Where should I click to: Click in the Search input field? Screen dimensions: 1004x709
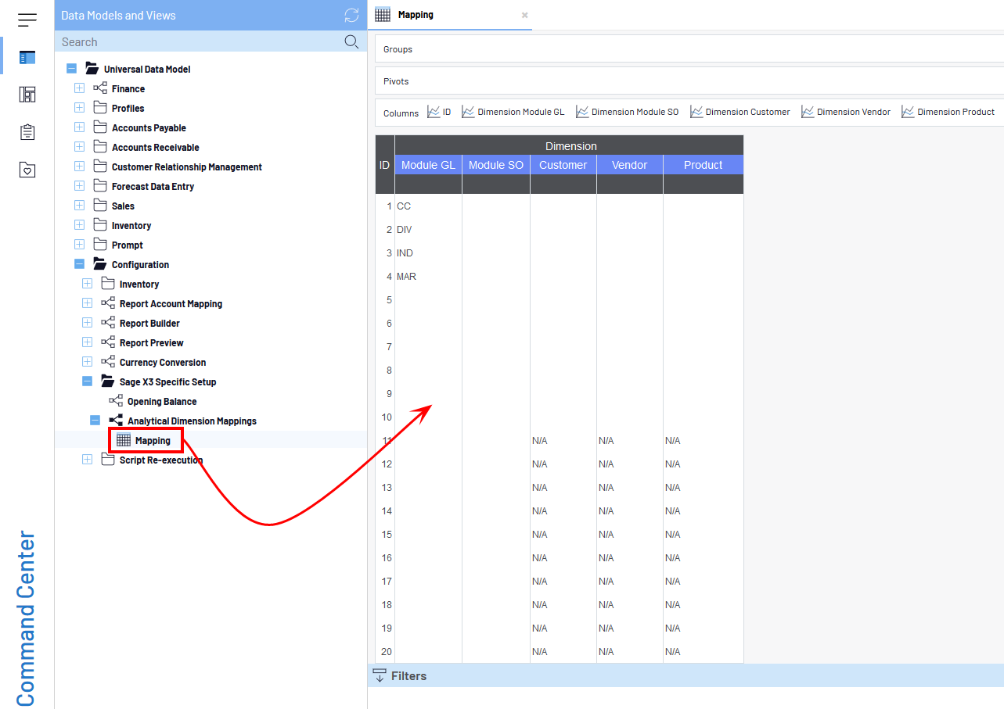200,42
